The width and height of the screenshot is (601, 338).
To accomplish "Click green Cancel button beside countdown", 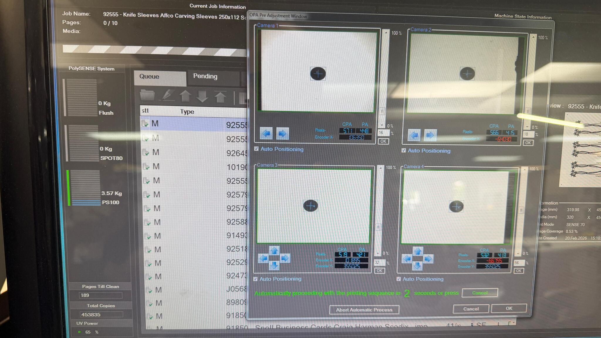I will coord(480,293).
